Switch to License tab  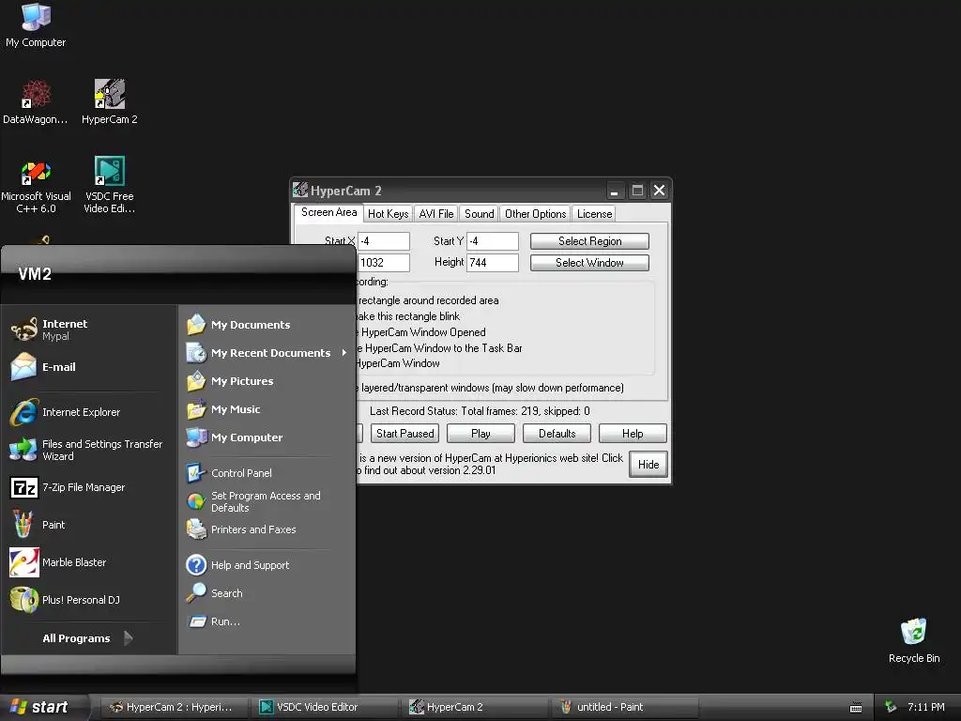coord(594,214)
